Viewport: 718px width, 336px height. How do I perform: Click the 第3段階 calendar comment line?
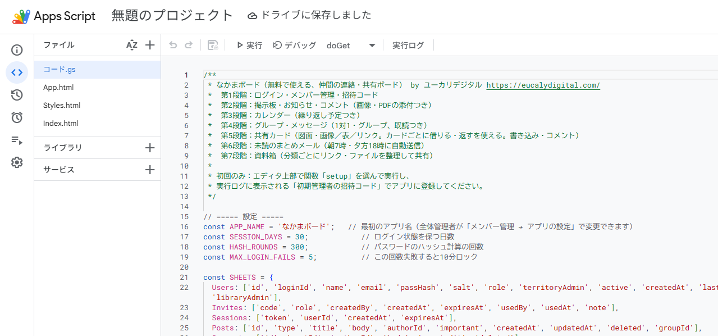[284, 116]
